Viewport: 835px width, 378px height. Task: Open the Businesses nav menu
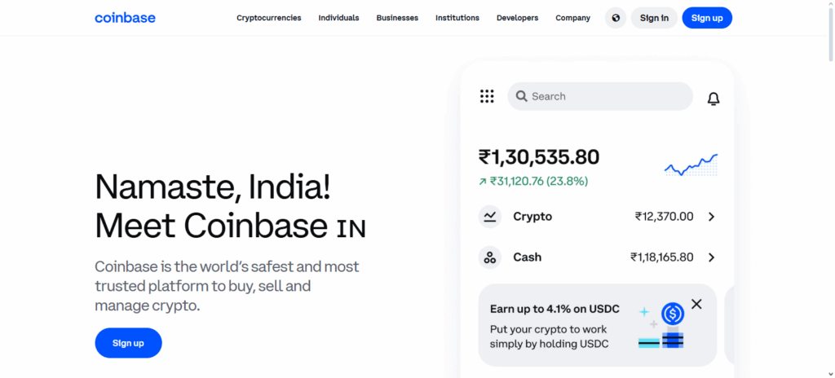coord(397,18)
